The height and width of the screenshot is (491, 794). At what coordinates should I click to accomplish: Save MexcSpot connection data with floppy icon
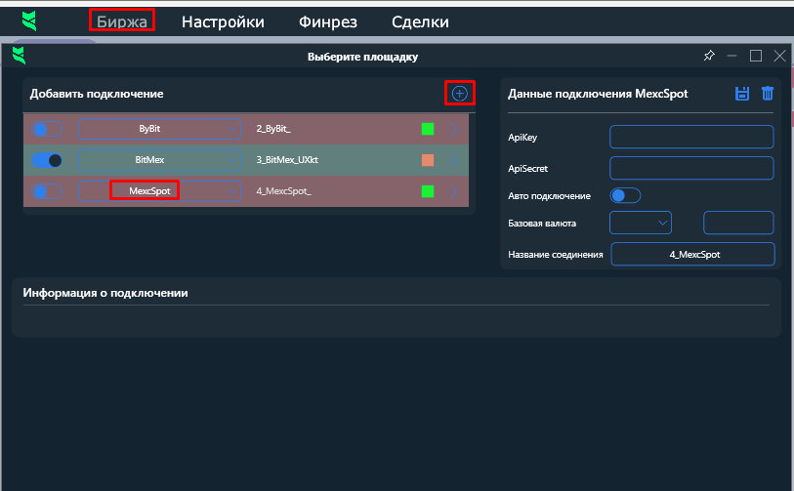[x=742, y=94]
